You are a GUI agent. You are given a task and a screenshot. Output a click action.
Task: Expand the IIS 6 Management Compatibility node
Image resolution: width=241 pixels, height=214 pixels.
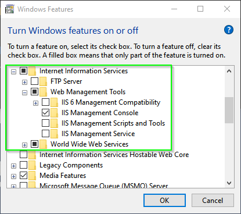(35, 104)
